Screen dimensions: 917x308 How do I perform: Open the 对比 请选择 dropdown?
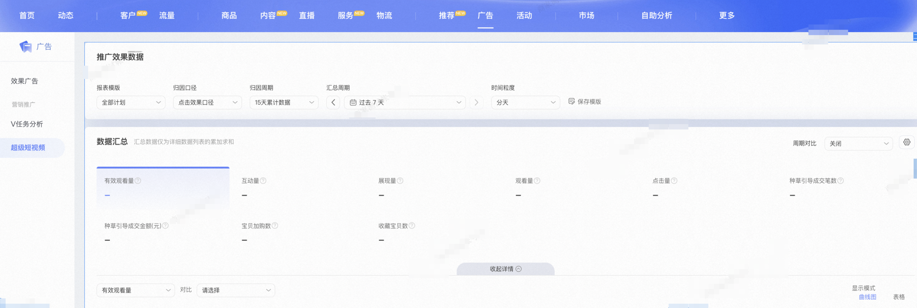[x=236, y=290]
